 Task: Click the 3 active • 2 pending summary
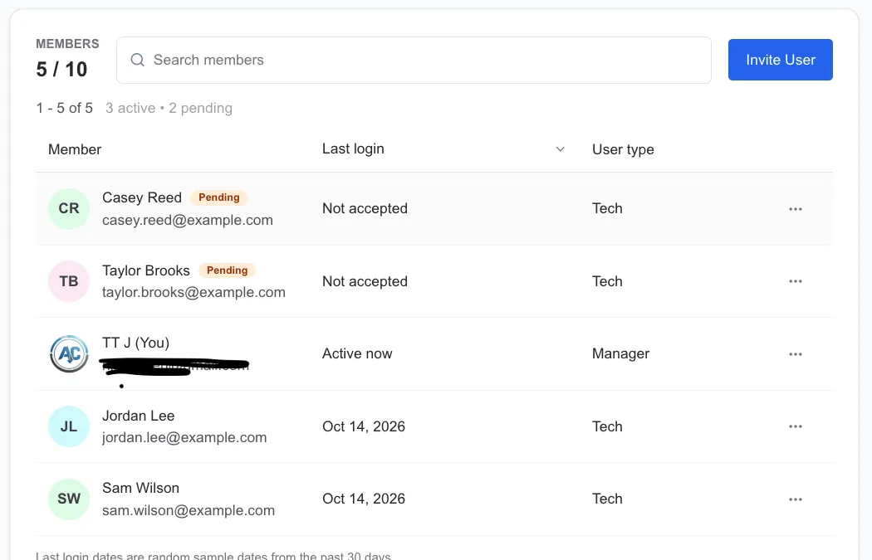[x=169, y=108]
